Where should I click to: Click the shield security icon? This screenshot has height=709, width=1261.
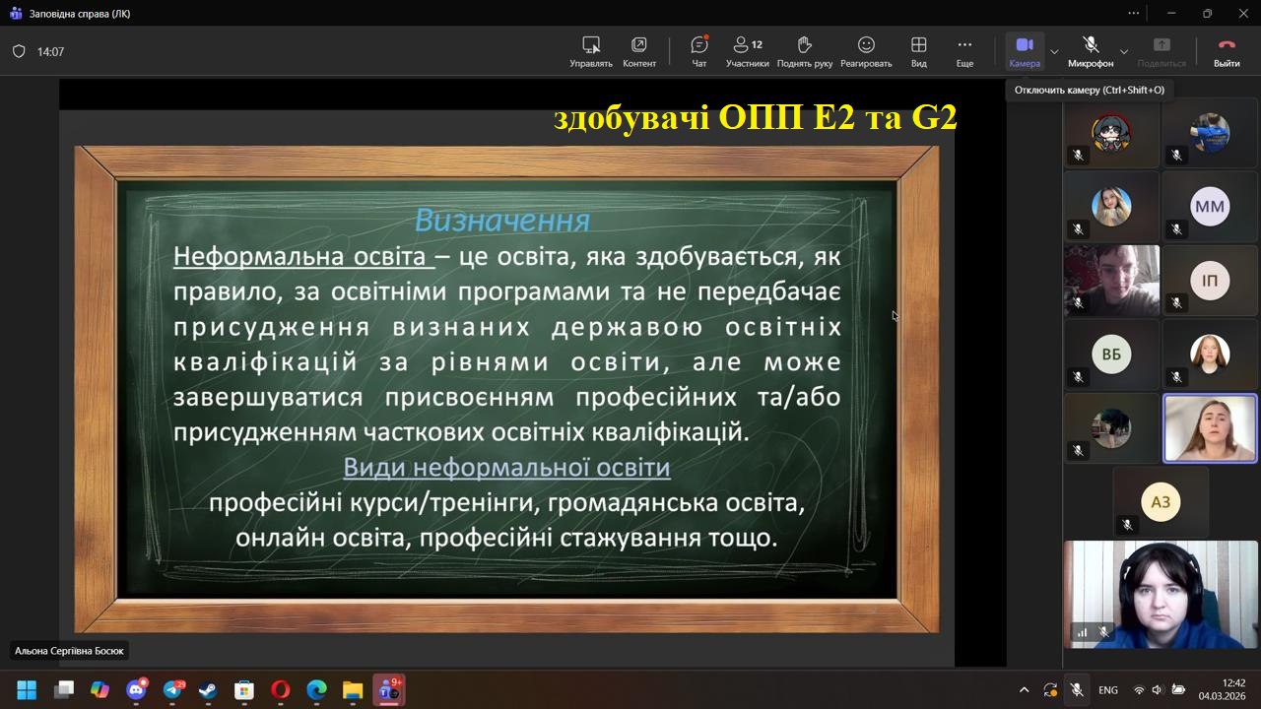(19, 51)
